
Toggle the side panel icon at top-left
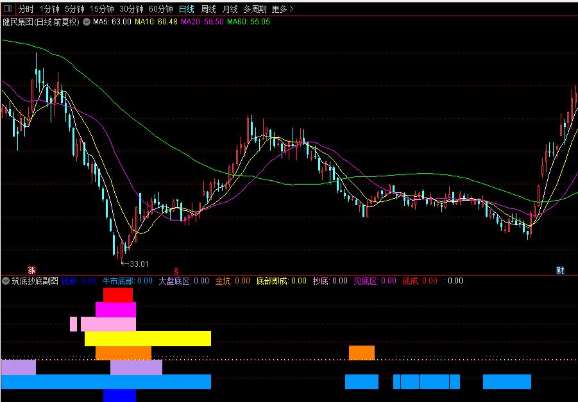(8, 9)
